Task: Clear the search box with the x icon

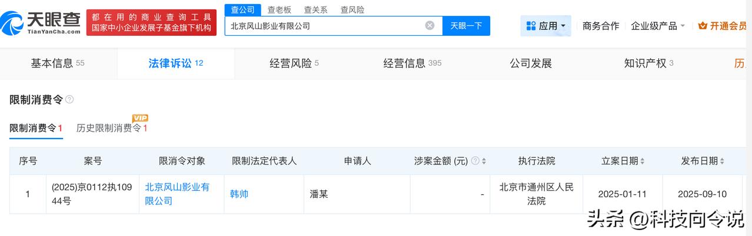Action: point(430,26)
